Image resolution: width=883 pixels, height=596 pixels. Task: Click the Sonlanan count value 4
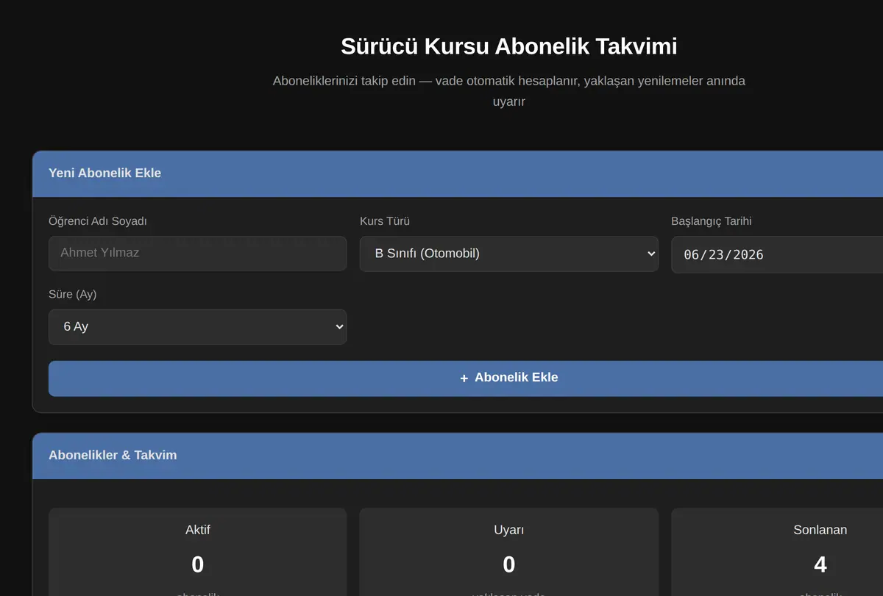pyautogui.click(x=820, y=564)
